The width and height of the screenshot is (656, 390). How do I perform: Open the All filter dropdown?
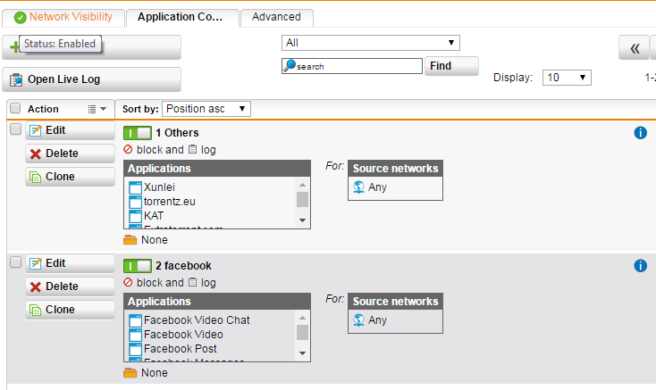tap(371, 43)
